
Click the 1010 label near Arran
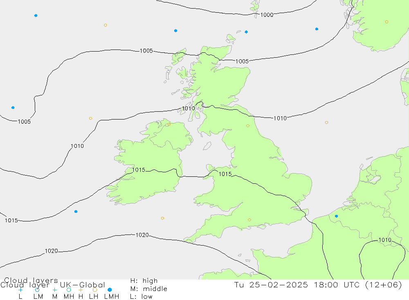click(x=188, y=108)
